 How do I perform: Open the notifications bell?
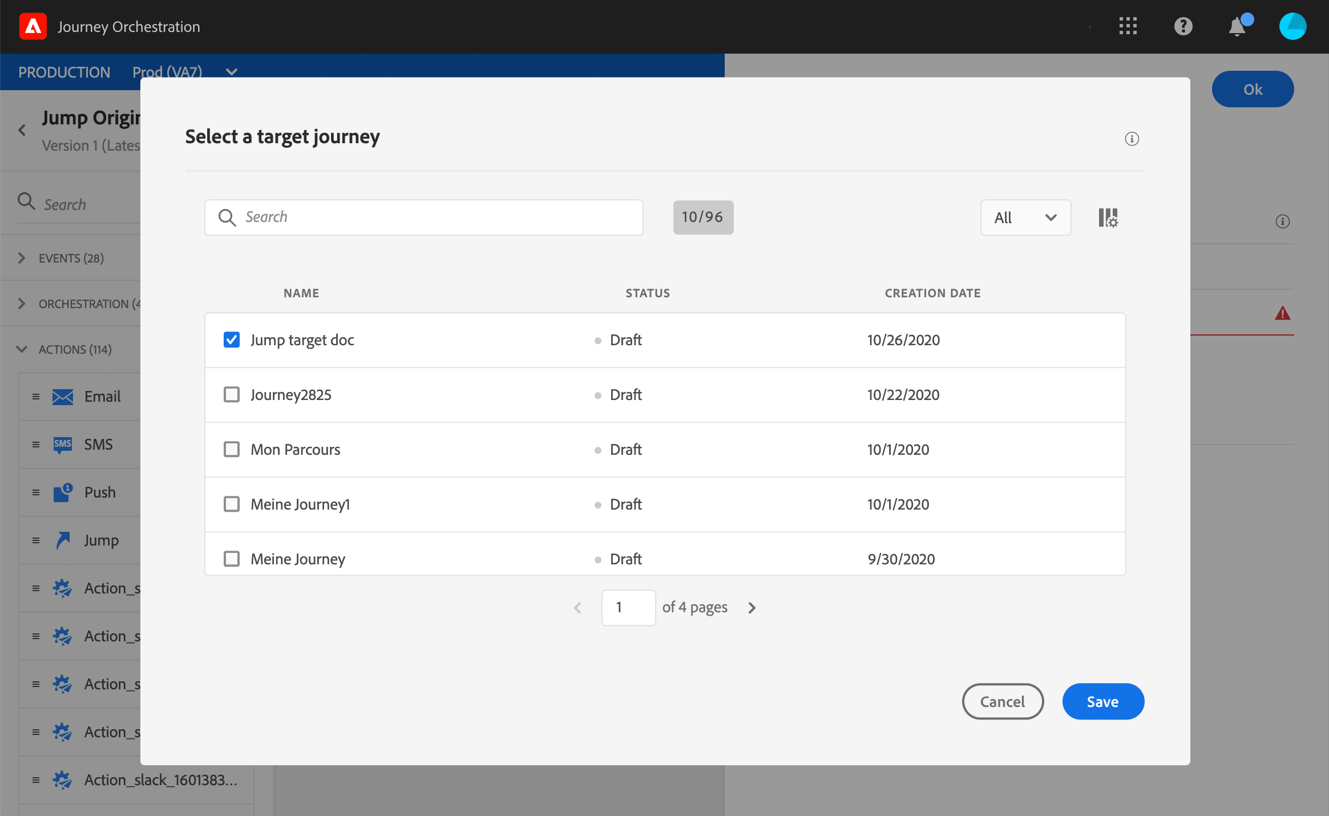pos(1237,27)
